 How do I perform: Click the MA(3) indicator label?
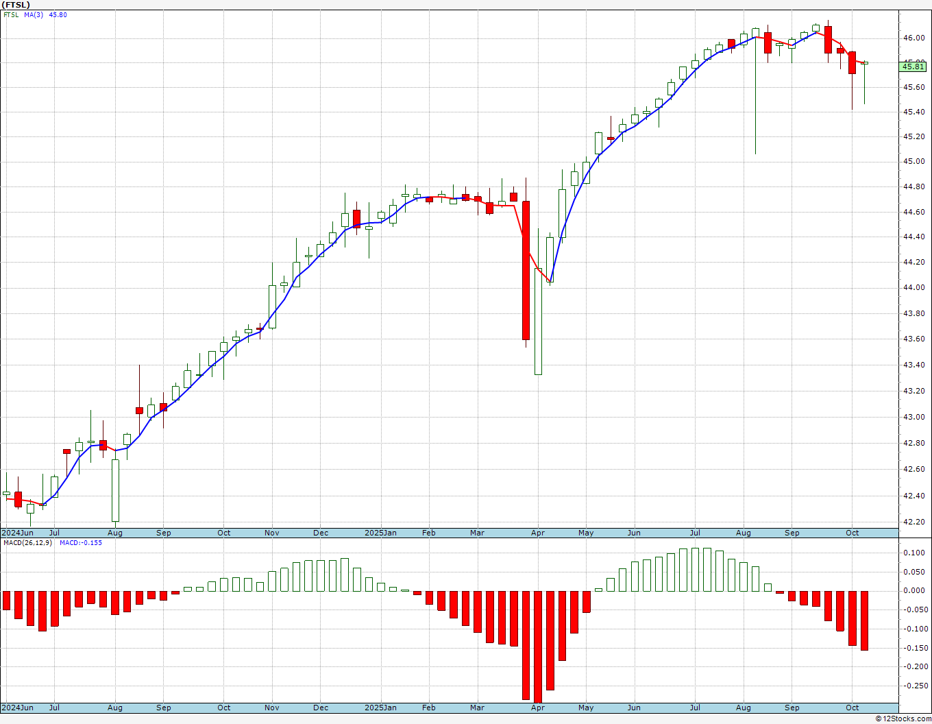point(34,15)
